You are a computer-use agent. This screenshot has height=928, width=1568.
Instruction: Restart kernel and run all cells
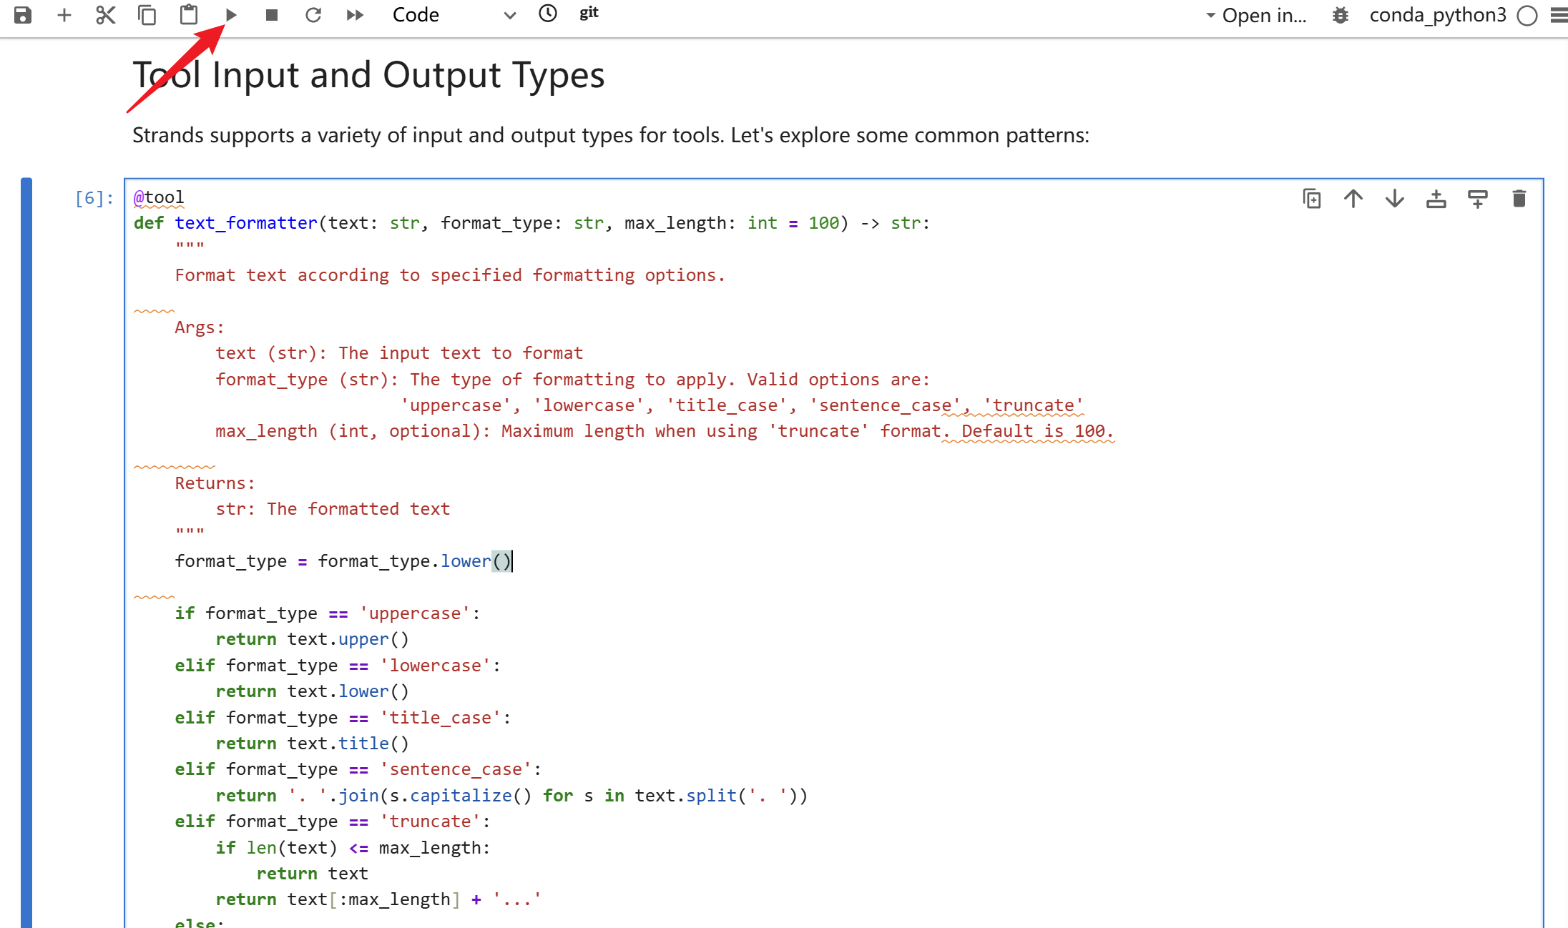(355, 15)
